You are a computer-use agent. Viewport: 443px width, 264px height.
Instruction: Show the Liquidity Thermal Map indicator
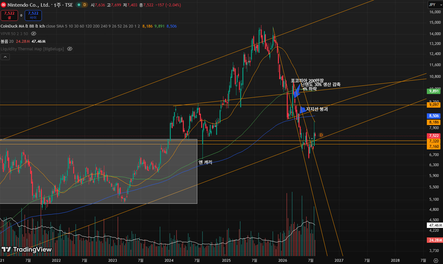pos(70,49)
